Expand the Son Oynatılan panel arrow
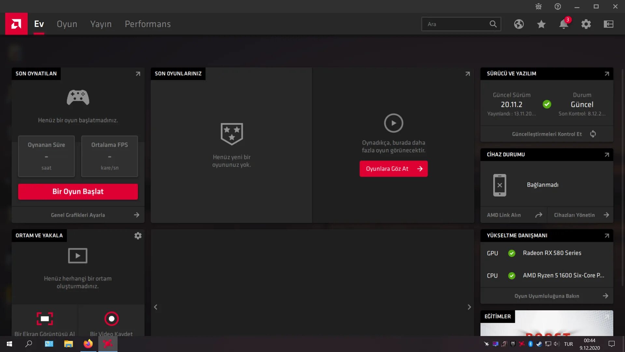 tap(138, 74)
